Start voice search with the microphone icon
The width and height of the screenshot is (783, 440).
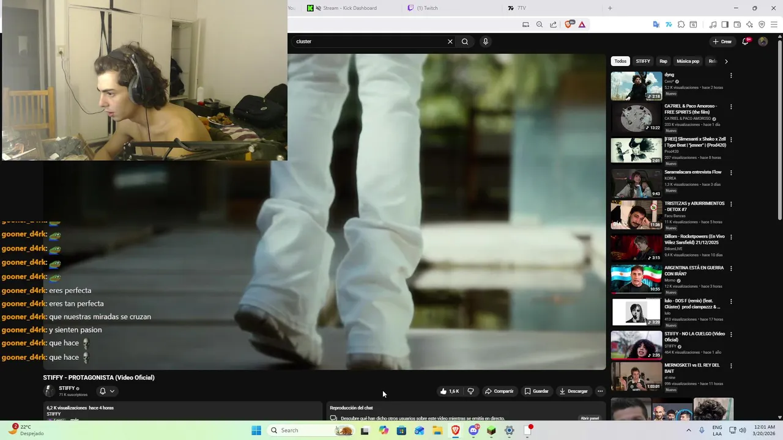486,42
